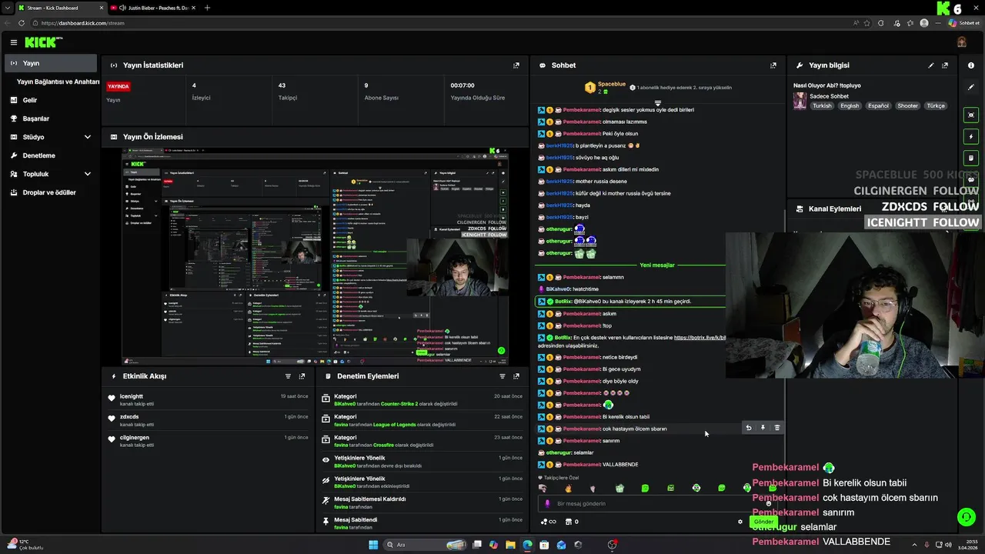Filter the Etkinlik Akışı list
985x554 pixels.
click(288, 376)
